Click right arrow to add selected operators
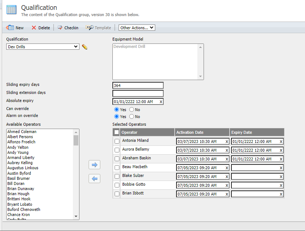Viewport: 305px width, 231px height. [94, 164]
